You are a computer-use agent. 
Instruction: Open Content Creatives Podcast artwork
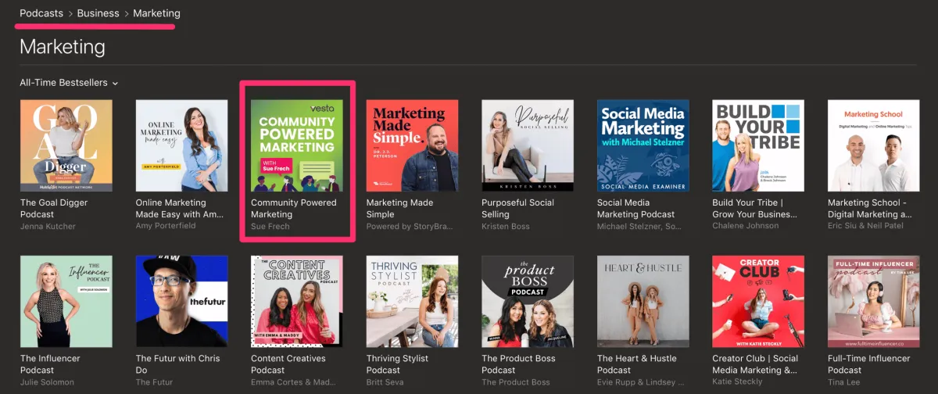(x=297, y=301)
